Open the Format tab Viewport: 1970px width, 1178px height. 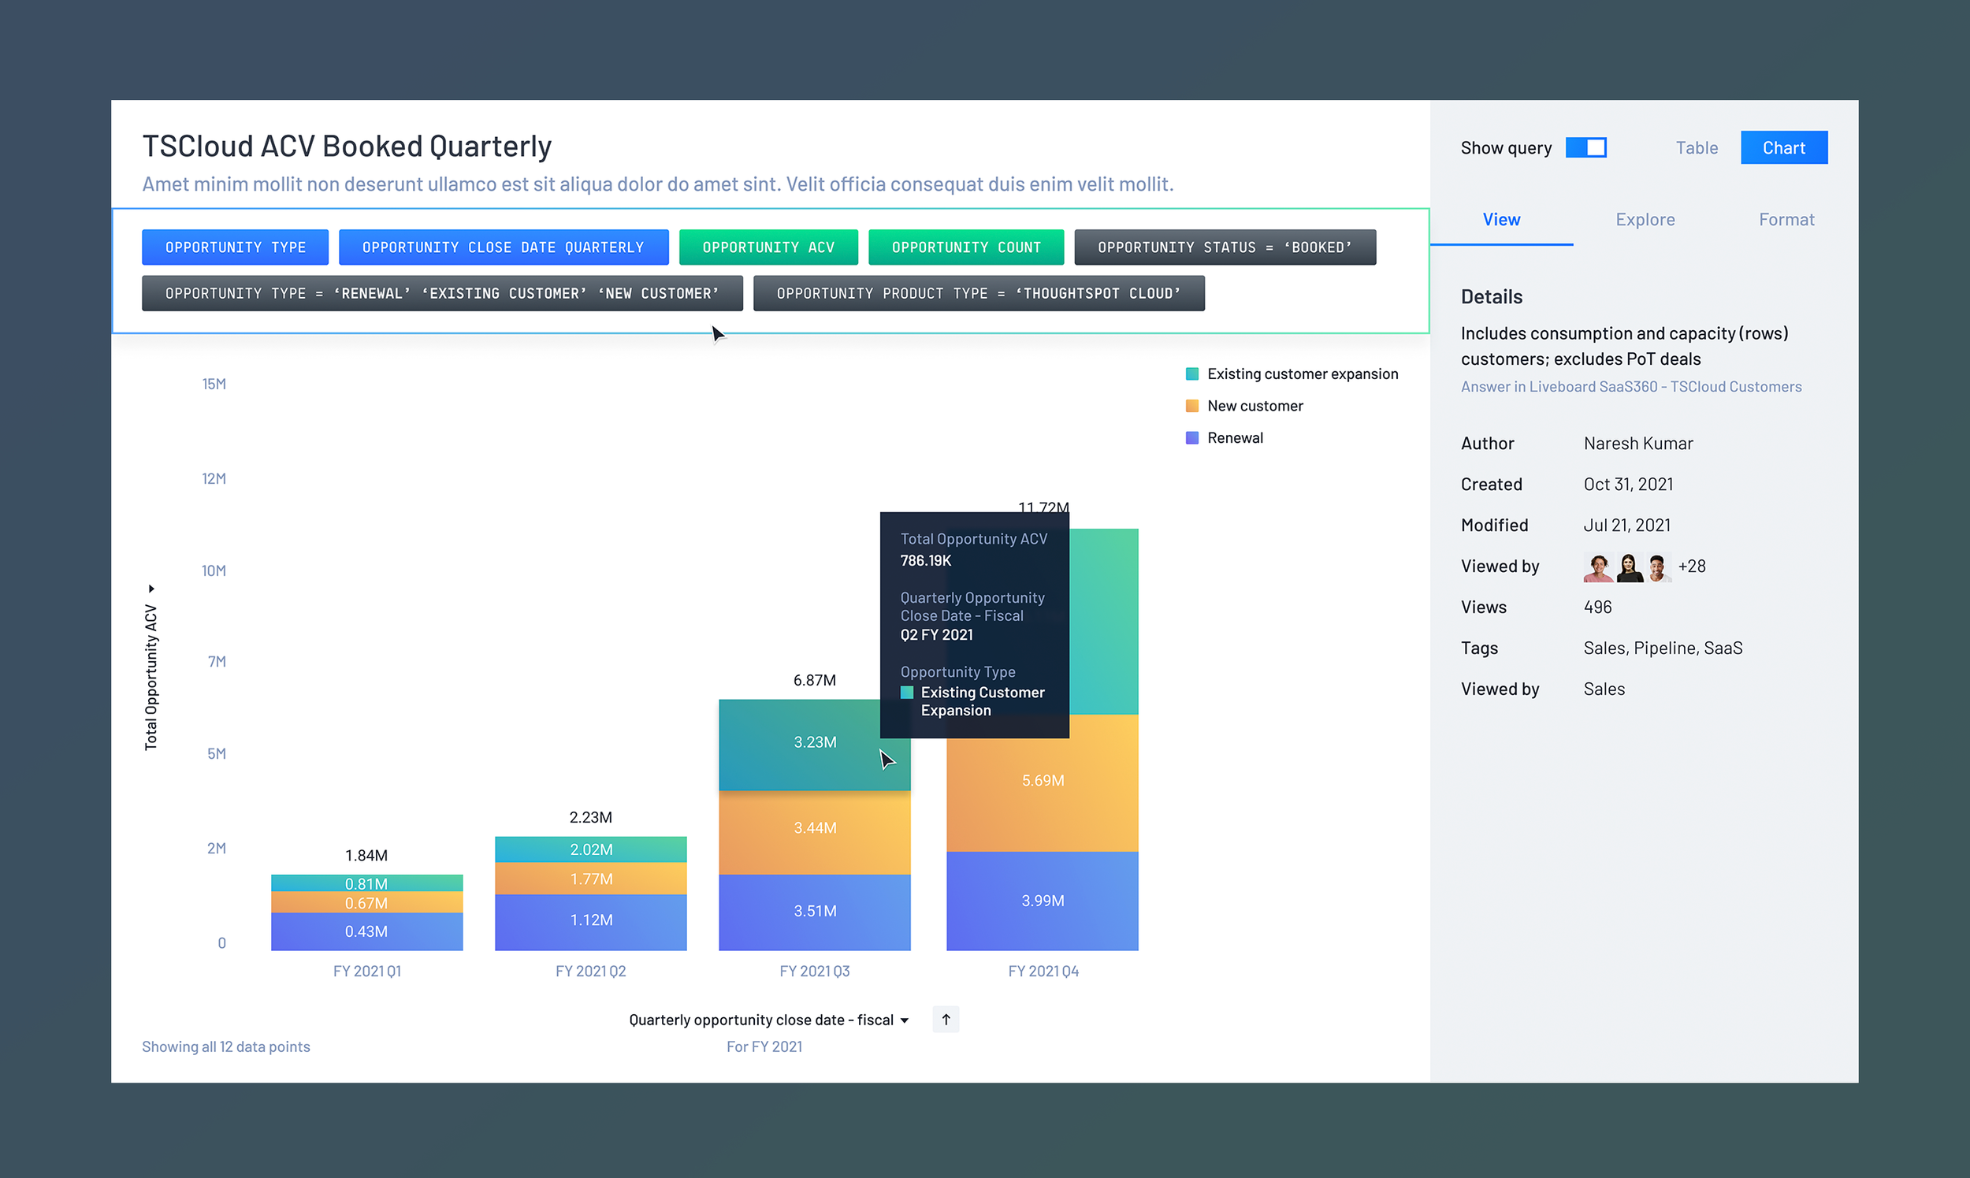point(1786,220)
